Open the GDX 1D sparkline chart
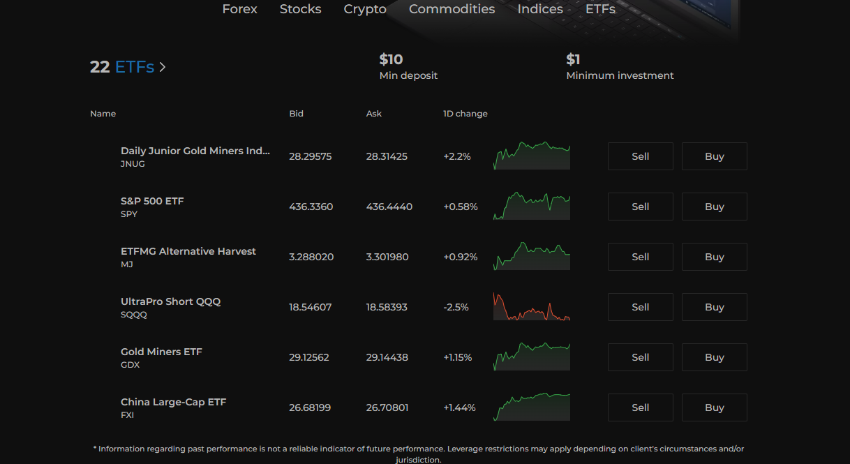 pos(532,357)
